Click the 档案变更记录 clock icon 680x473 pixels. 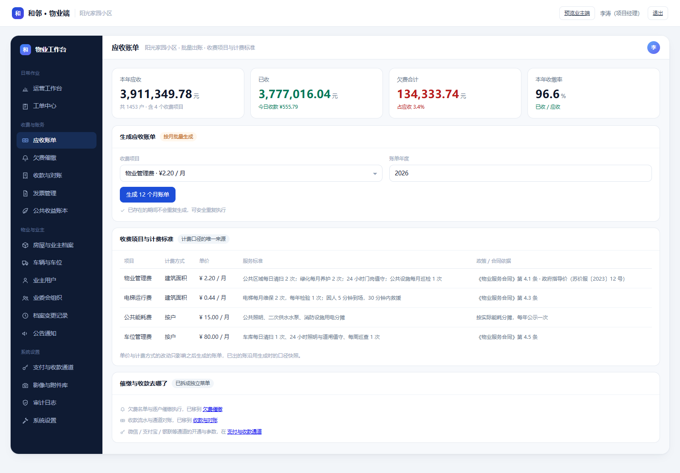[25, 316]
